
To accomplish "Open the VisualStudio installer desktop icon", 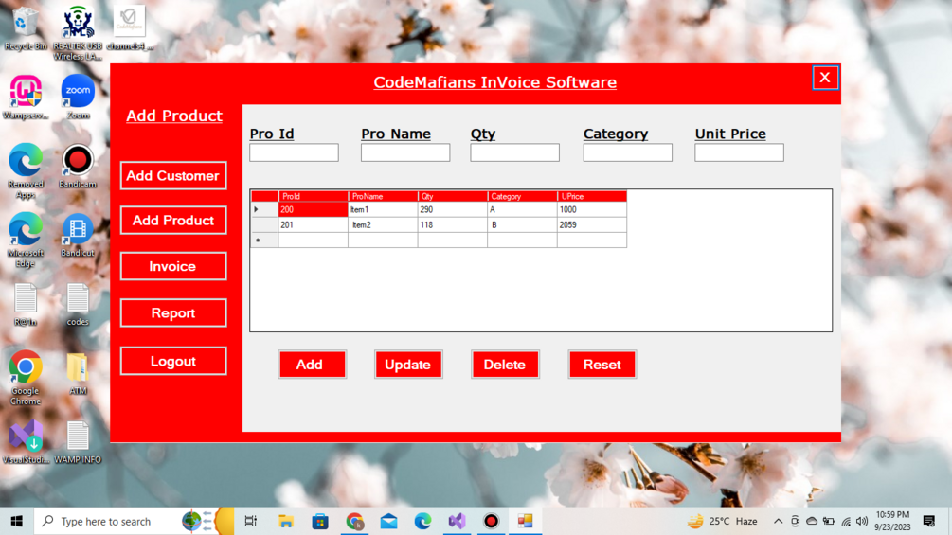I will [x=25, y=442].
